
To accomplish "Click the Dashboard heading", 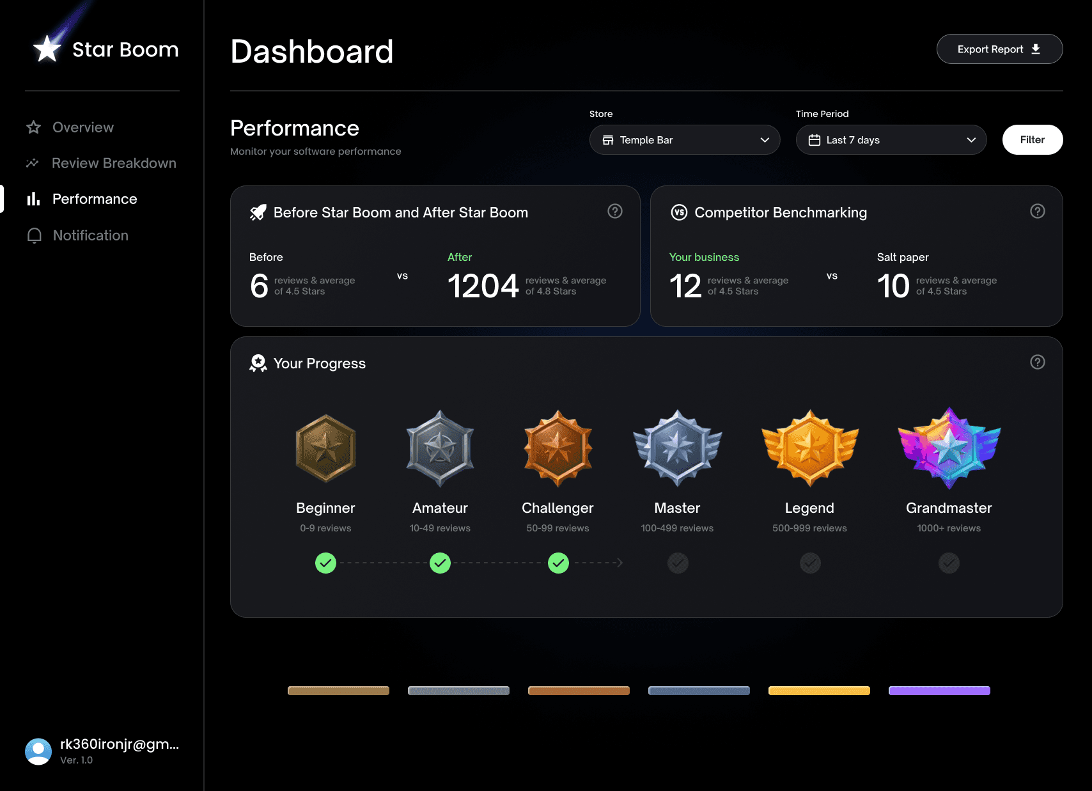I will coord(312,51).
